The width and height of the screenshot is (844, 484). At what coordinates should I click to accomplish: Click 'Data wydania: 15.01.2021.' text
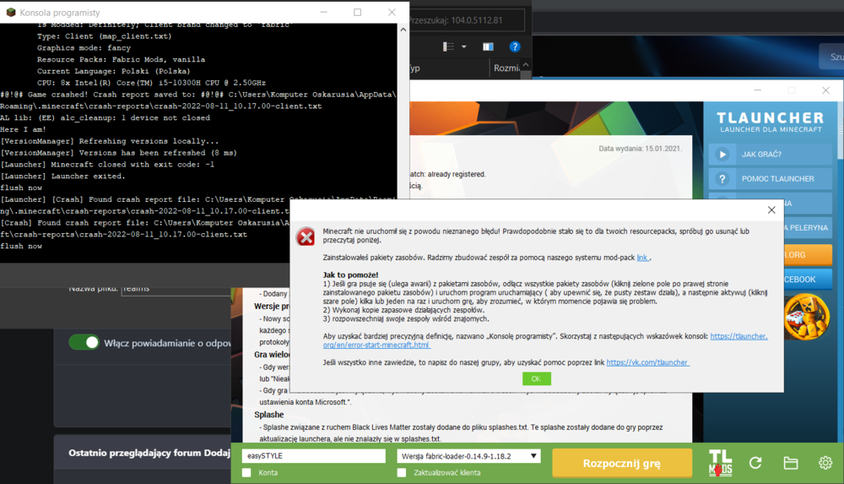point(640,148)
